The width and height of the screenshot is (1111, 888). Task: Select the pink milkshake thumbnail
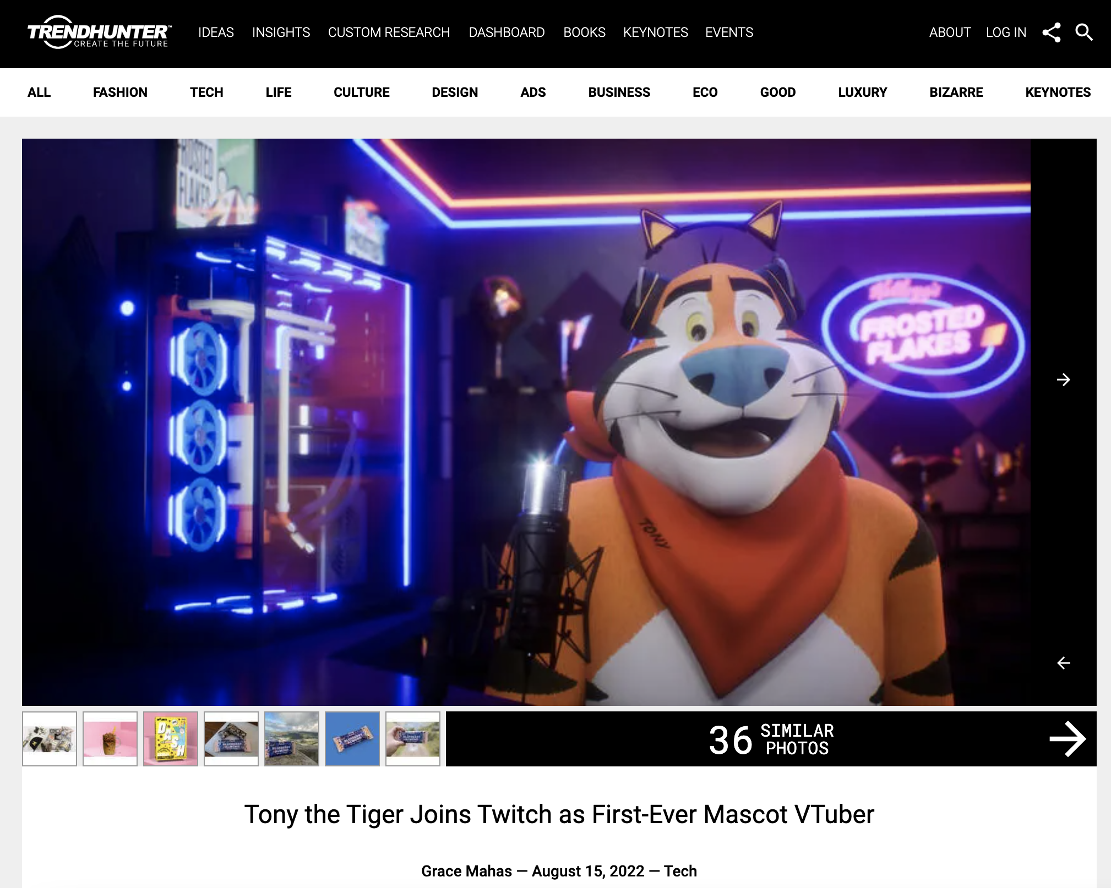tap(110, 738)
